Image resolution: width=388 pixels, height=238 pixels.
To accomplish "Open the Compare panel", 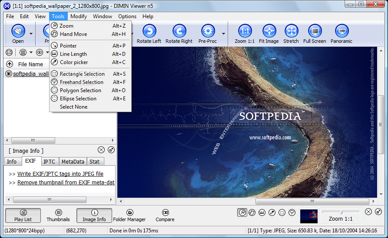I will pyautogui.click(x=165, y=215).
